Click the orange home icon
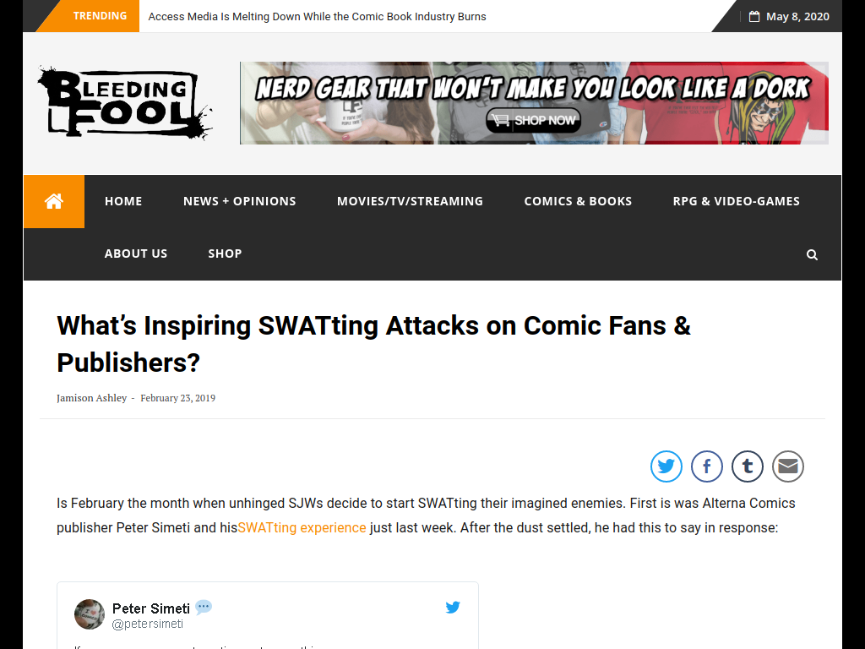Viewport: 865px width, 649px height. pyautogui.click(x=54, y=201)
